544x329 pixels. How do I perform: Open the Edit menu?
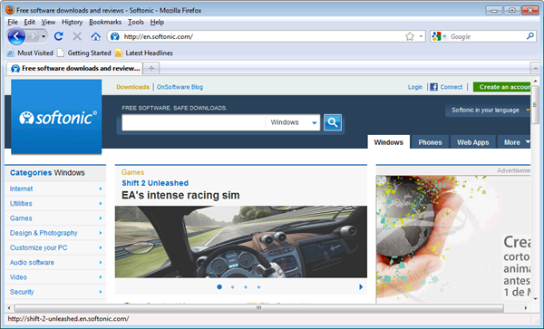tap(30, 22)
